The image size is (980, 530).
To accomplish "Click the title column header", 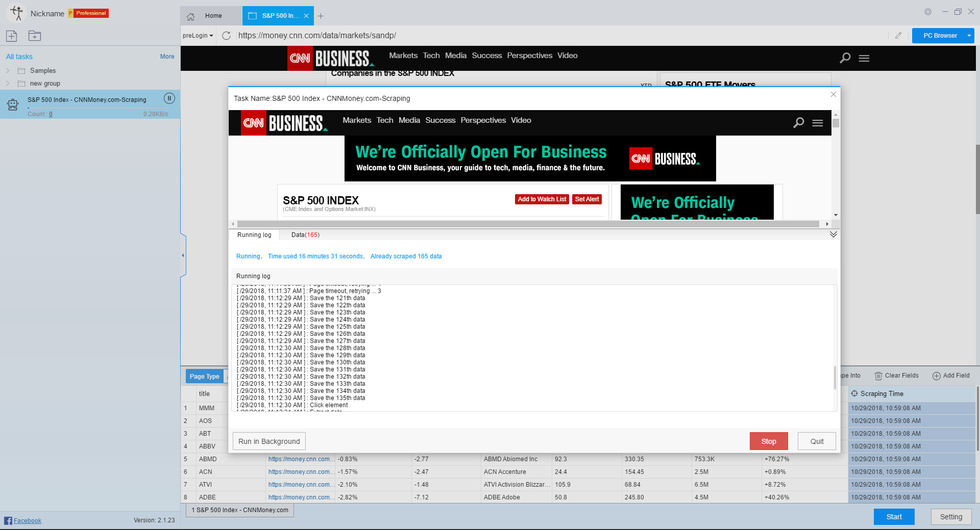I will coord(212,394).
